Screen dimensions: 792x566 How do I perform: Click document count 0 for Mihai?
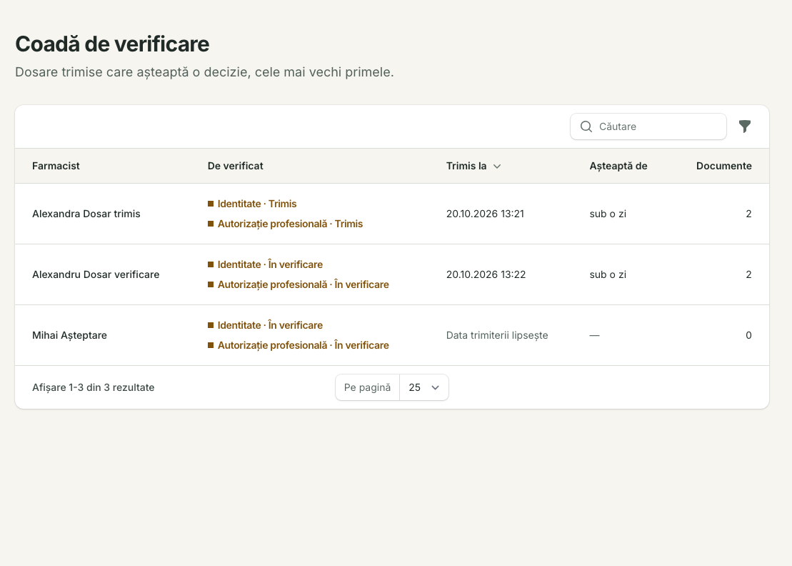tap(748, 335)
